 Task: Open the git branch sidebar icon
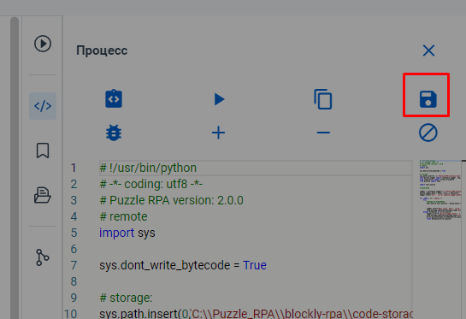[43, 257]
